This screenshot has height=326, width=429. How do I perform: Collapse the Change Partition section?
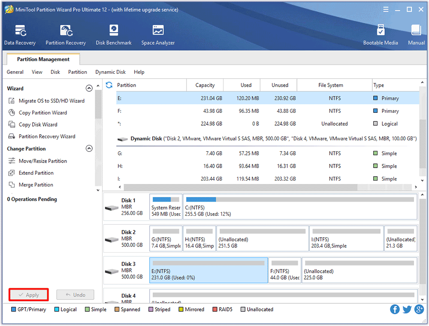coord(89,148)
